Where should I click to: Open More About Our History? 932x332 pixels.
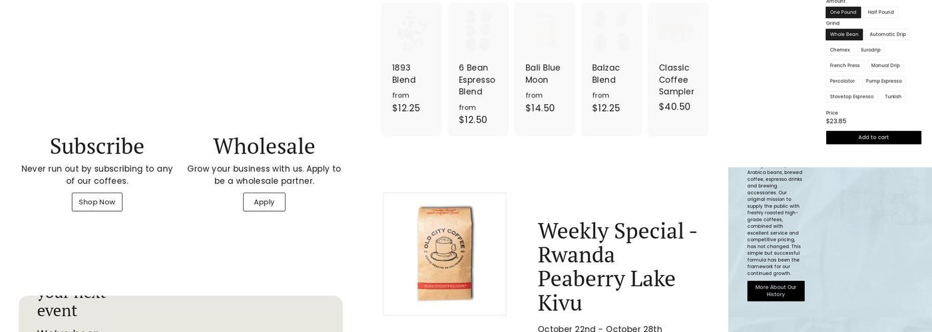coord(776,291)
